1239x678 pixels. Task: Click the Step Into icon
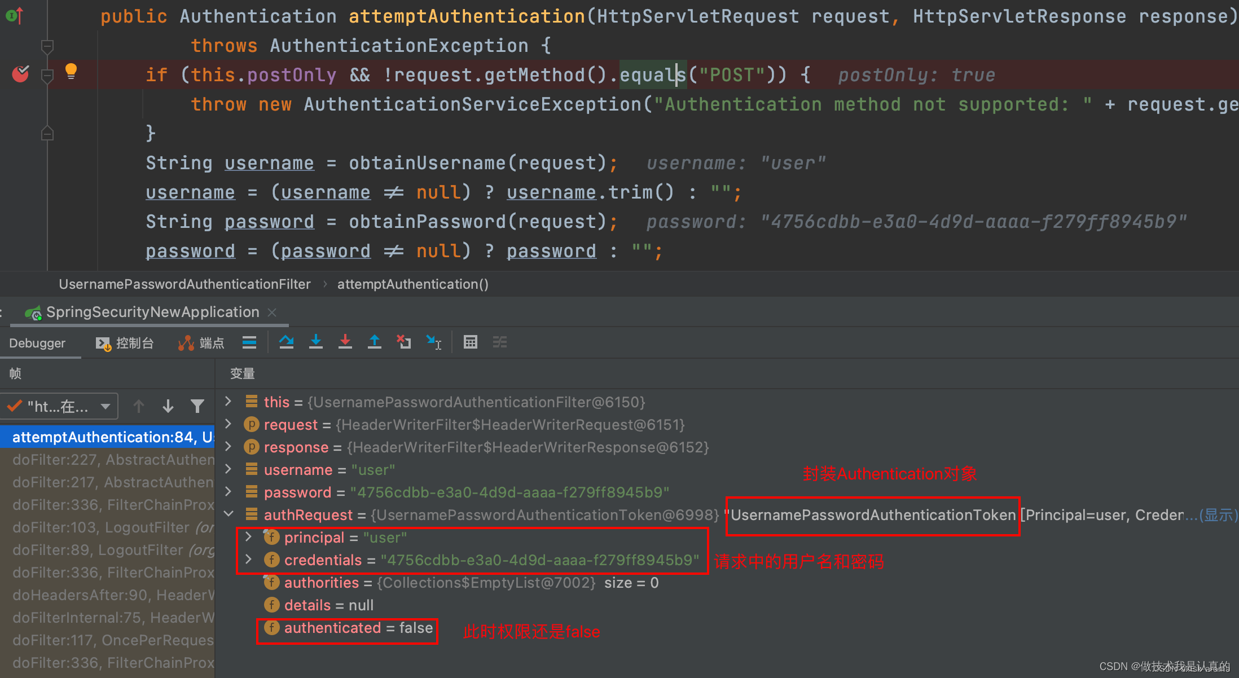[316, 342]
